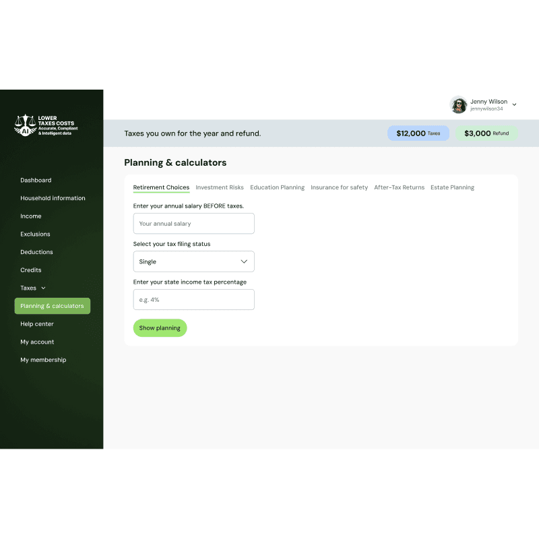Go to Dashboard in the sidebar
Image resolution: width=539 pixels, height=539 pixels.
pos(36,180)
